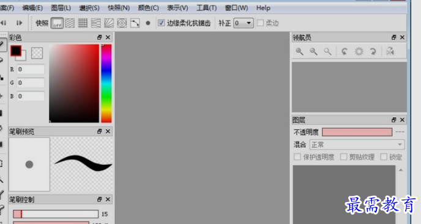This screenshot has height=224, width=421.
Task: Click the redo arrow in the toolbar
Action: pyautogui.click(x=19, y=23)
